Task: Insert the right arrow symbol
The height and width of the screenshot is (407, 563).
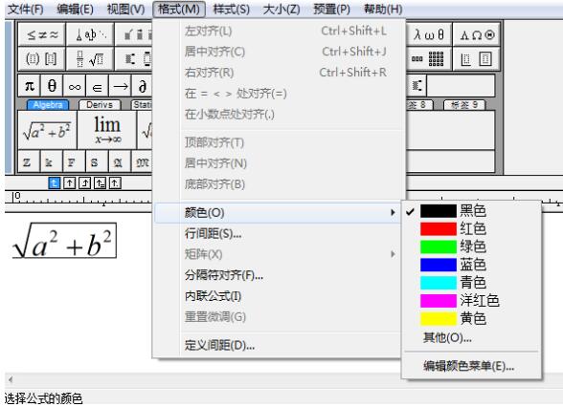Action: click(120, 86)
